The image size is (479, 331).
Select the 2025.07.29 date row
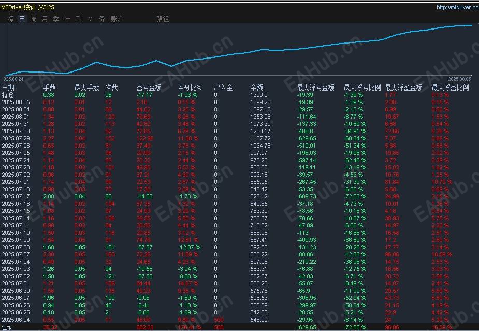(x=16, y=138)
